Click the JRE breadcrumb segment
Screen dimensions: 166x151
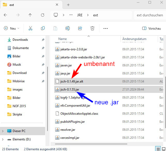pos(80,15)
